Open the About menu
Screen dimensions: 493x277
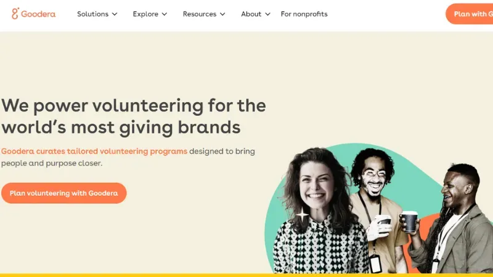251,14
